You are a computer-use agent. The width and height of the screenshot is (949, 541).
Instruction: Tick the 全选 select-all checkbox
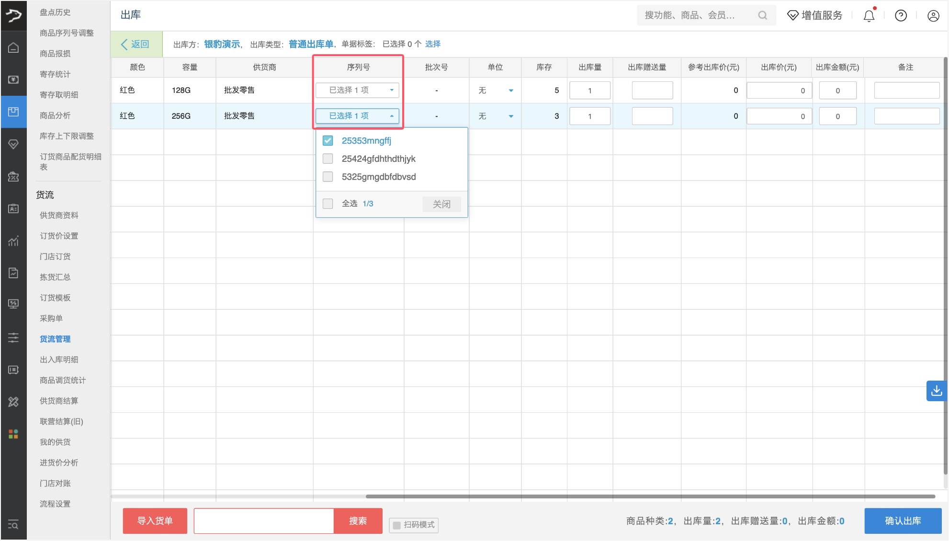click(x=328, y=203)
